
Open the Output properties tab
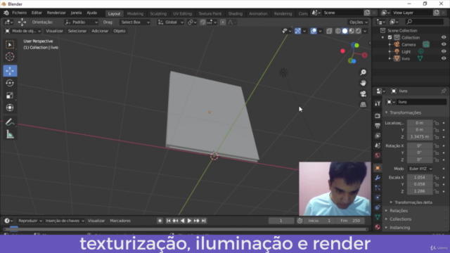[378, 125]
